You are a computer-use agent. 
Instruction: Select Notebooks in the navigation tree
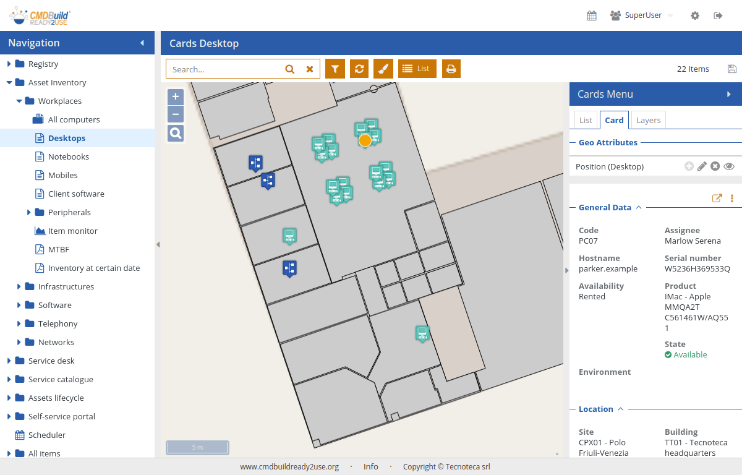tap(68, 156)
